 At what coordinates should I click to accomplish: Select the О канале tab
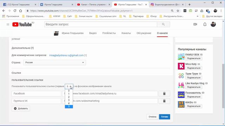tap(162, 33)
